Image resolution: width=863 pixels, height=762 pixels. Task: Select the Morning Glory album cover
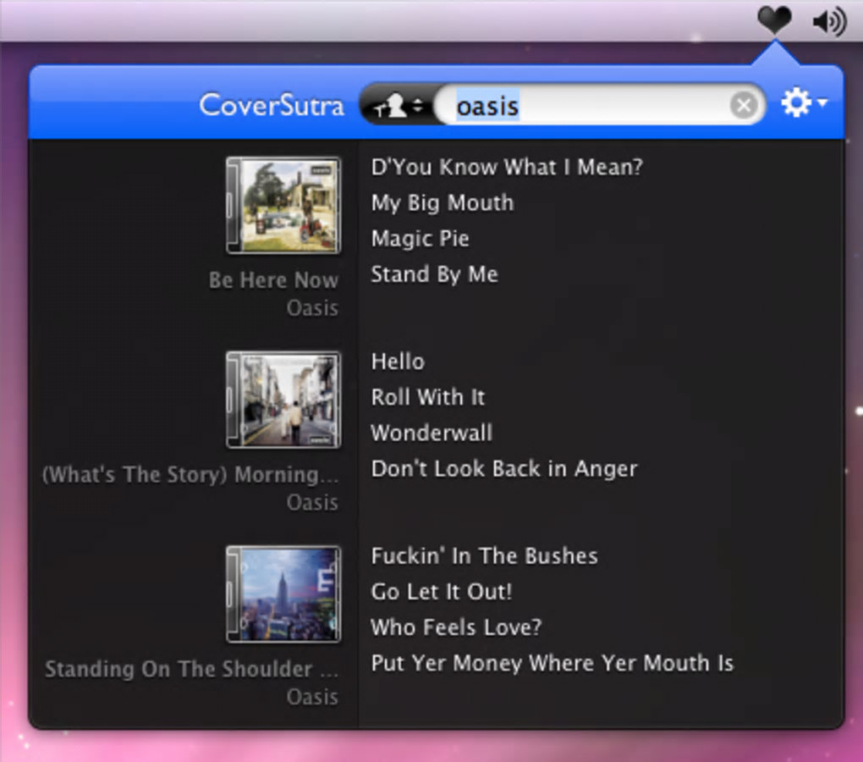[x=283, y=400]
